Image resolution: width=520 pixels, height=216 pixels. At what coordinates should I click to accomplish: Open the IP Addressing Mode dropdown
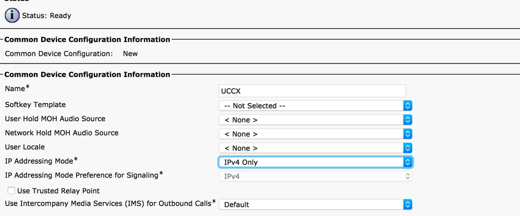(315, 162)
